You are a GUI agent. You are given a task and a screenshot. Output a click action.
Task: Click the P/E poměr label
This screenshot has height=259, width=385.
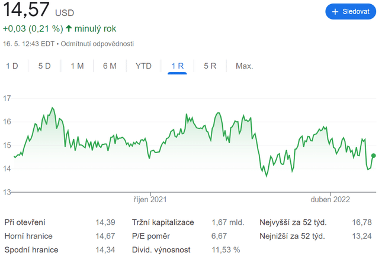click(151, 237)
